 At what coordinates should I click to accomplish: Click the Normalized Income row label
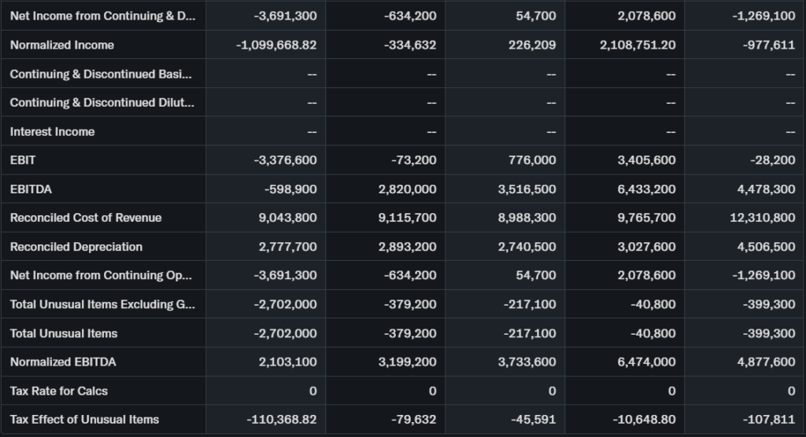tap(62, 45)
